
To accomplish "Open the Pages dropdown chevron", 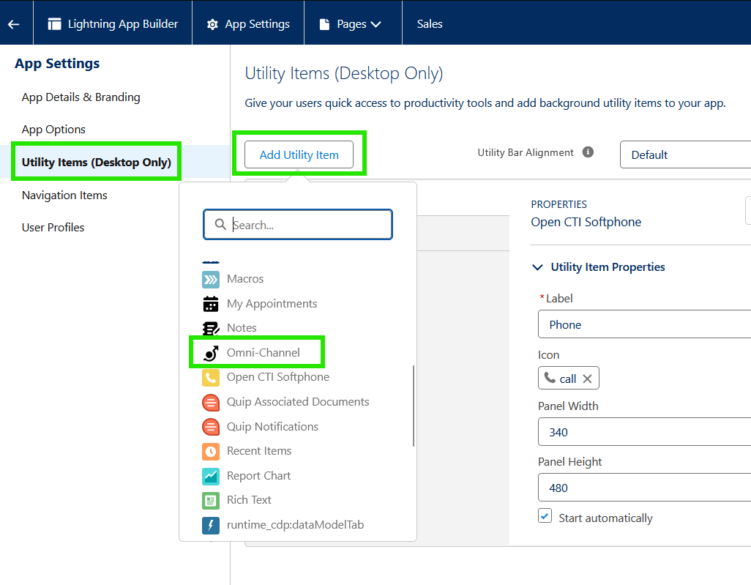I will click(x=376, y=24).
